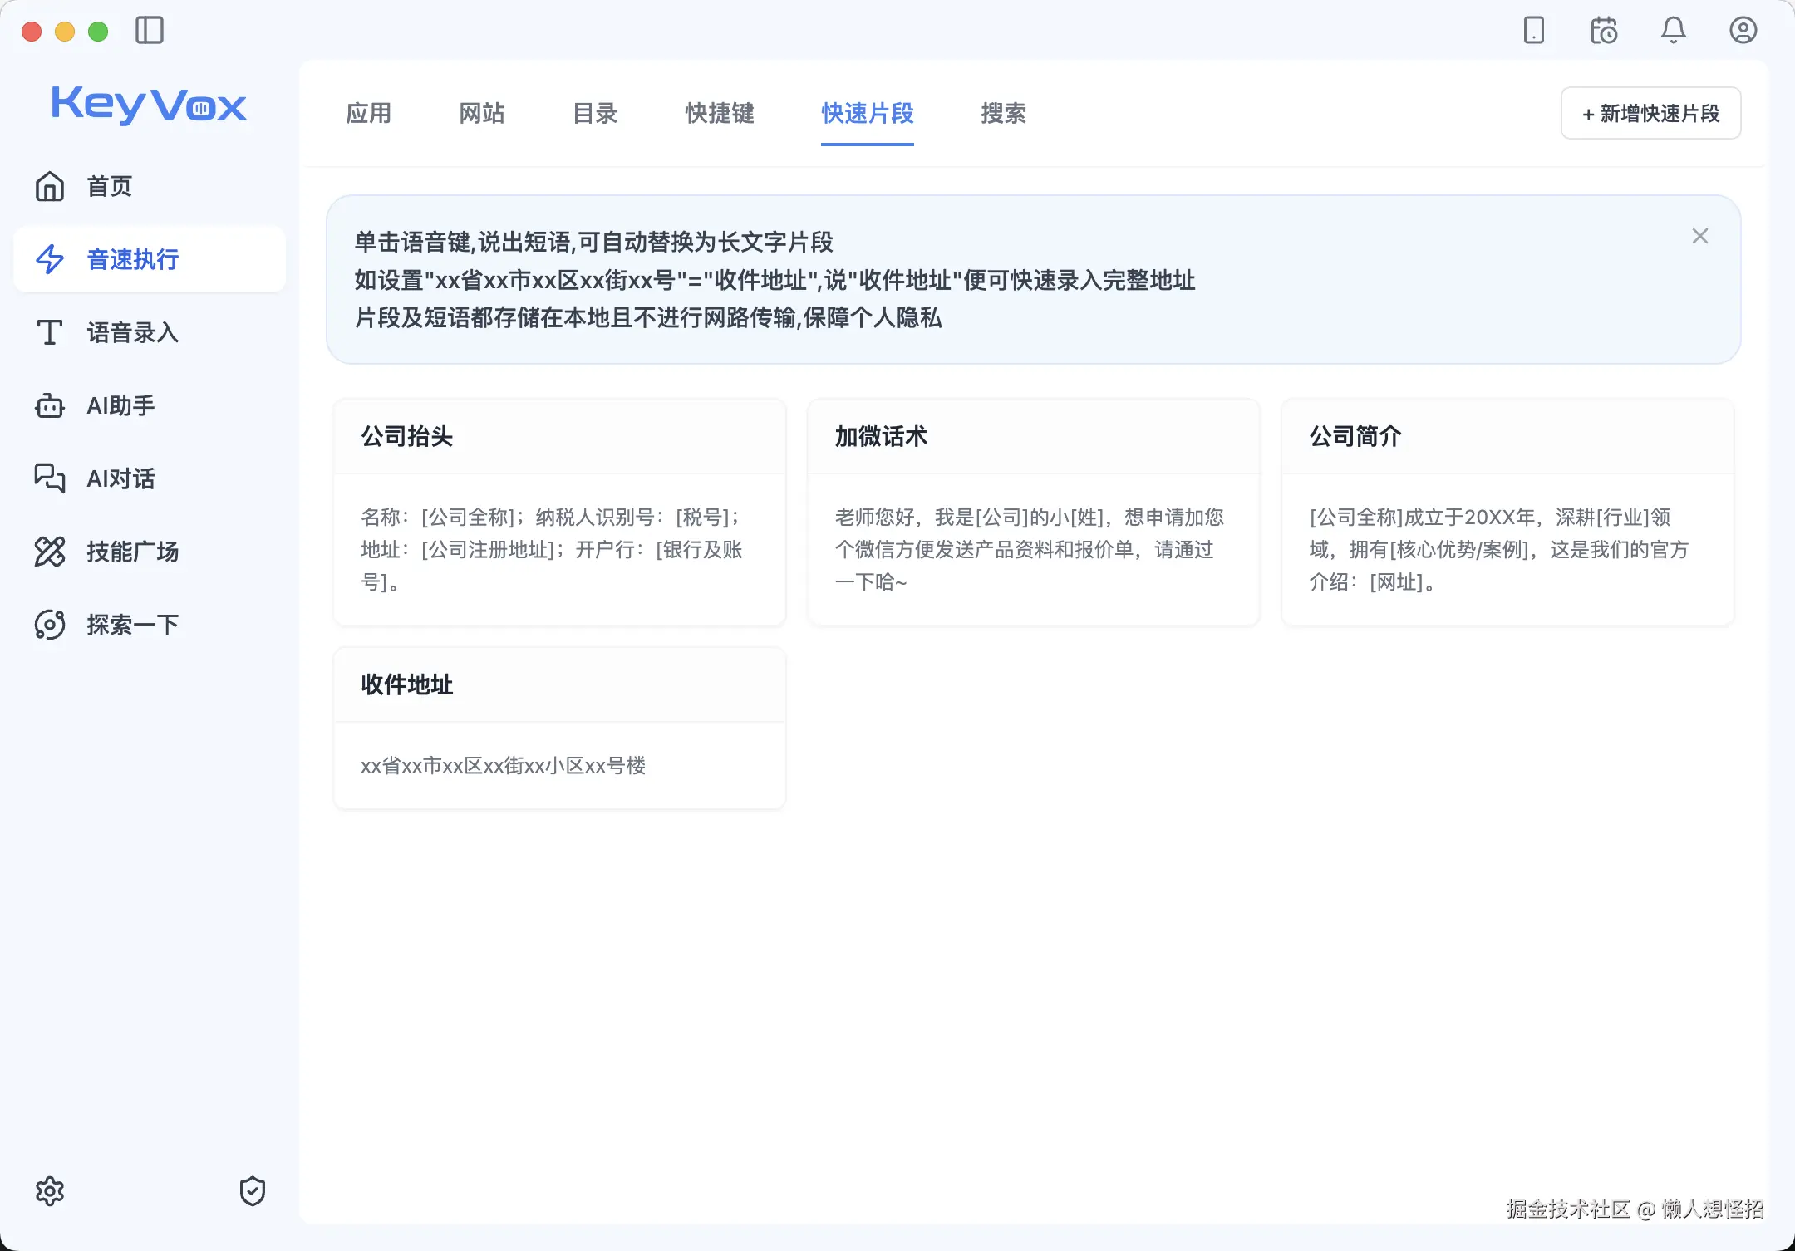Open the AI助手 assistant

[x=120, y=405]
